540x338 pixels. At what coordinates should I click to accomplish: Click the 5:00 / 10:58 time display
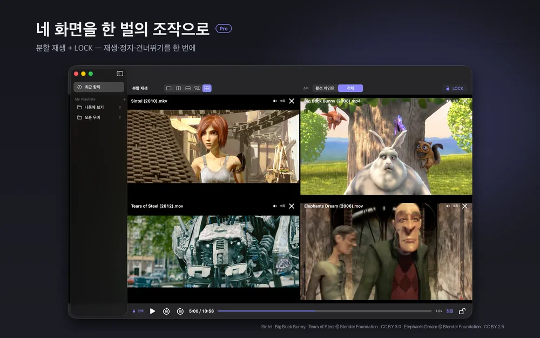[x=201, y=311]
